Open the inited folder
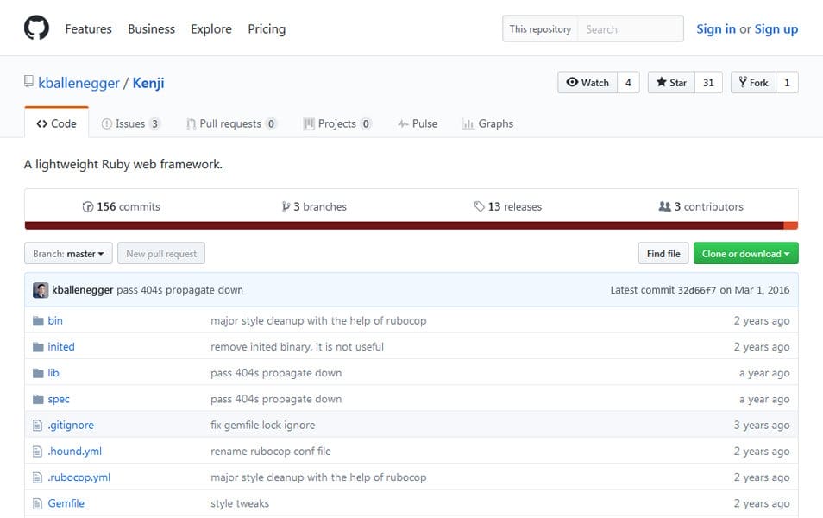The height and width of the screenshot is (518, 823). pyautogui.click(x=61, y=347)
